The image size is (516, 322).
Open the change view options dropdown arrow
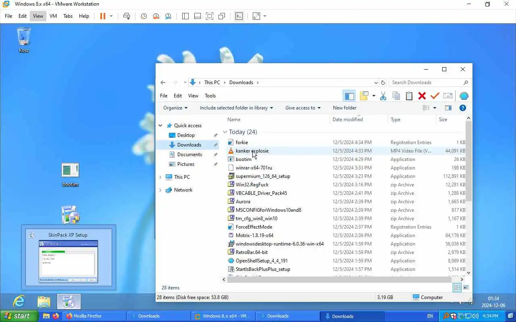(x=435, y=108)
